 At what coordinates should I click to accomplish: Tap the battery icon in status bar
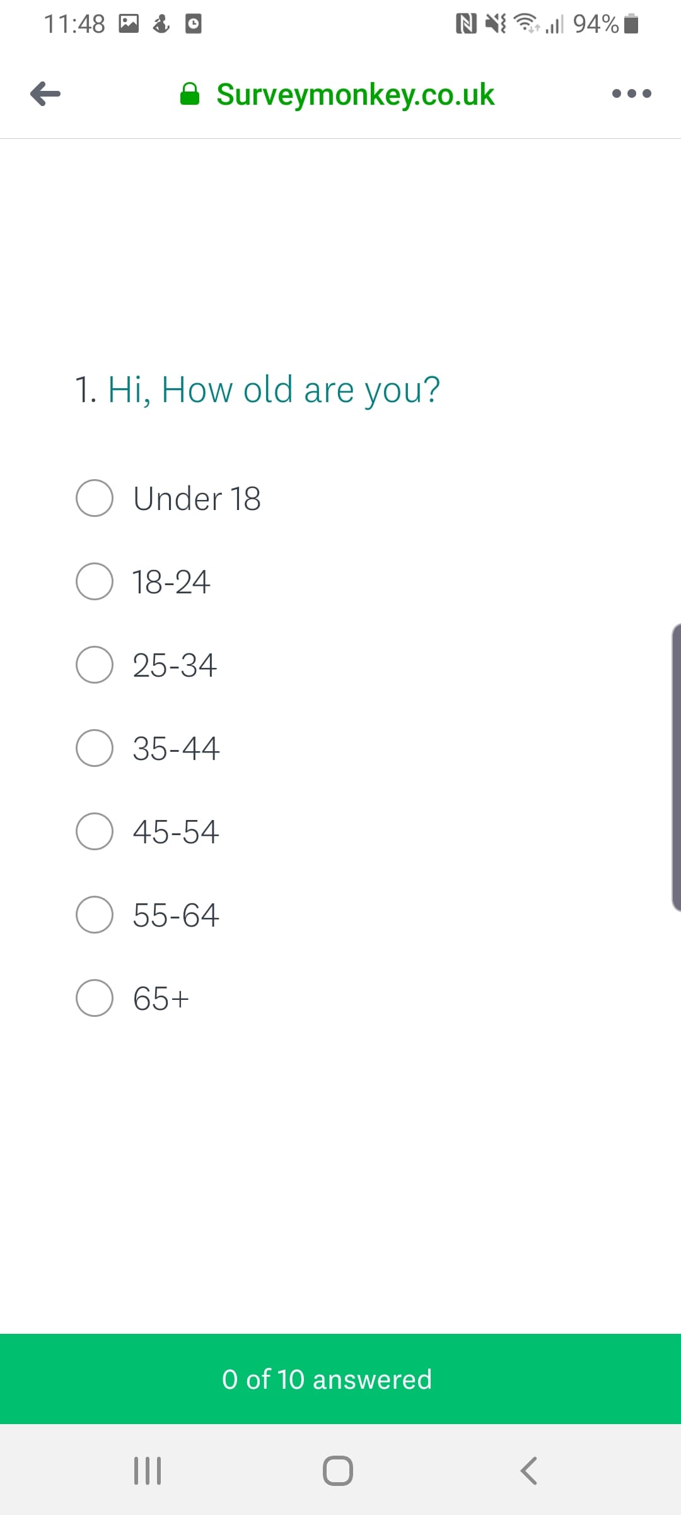tap(631, 24)
